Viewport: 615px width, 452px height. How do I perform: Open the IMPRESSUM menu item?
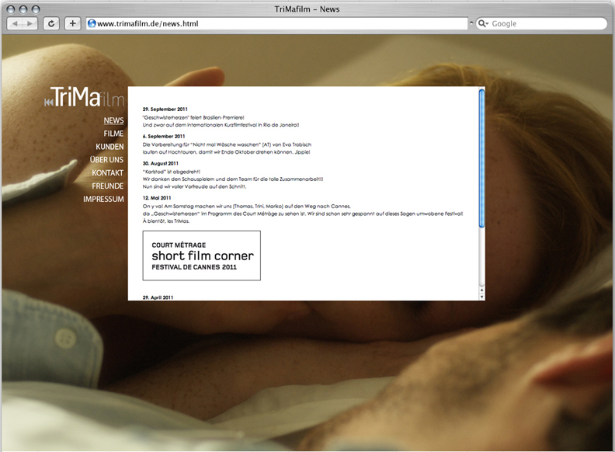tap(103, 200)
